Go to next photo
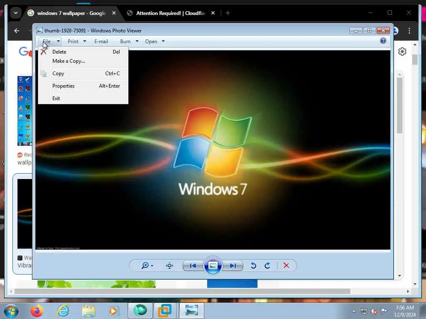 (x=233, y=265)
